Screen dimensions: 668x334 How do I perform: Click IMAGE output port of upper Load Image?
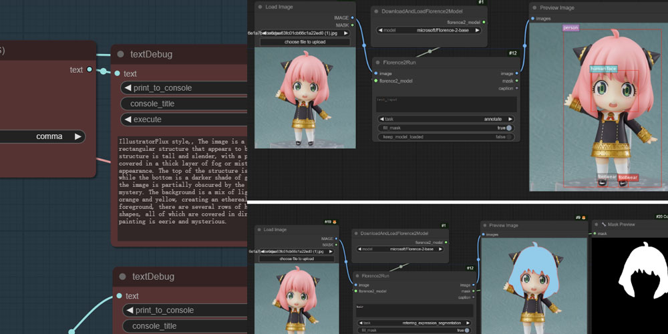tap(352, 18)
